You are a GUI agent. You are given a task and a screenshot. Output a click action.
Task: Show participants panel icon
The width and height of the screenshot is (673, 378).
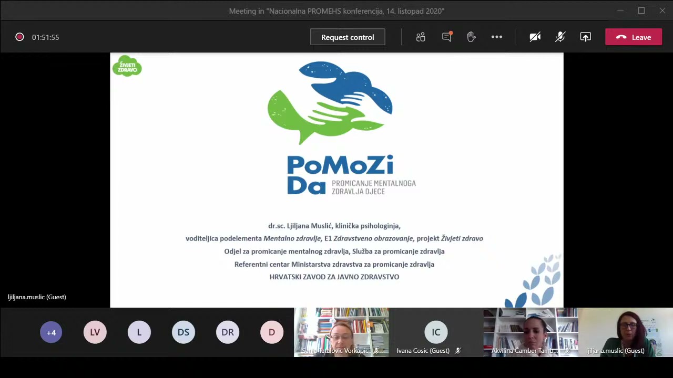pyautogui.click(x=421, y=37)
